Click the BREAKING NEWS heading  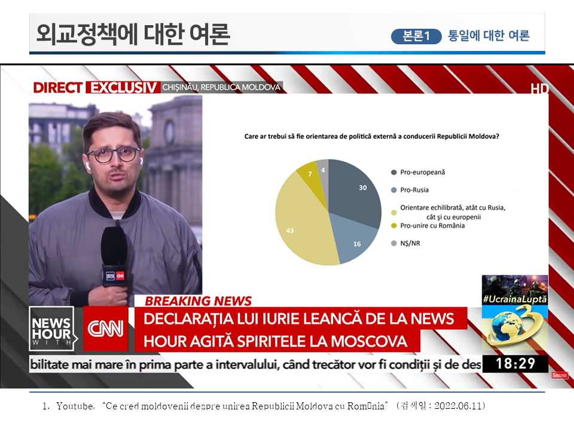pos(198,301)
